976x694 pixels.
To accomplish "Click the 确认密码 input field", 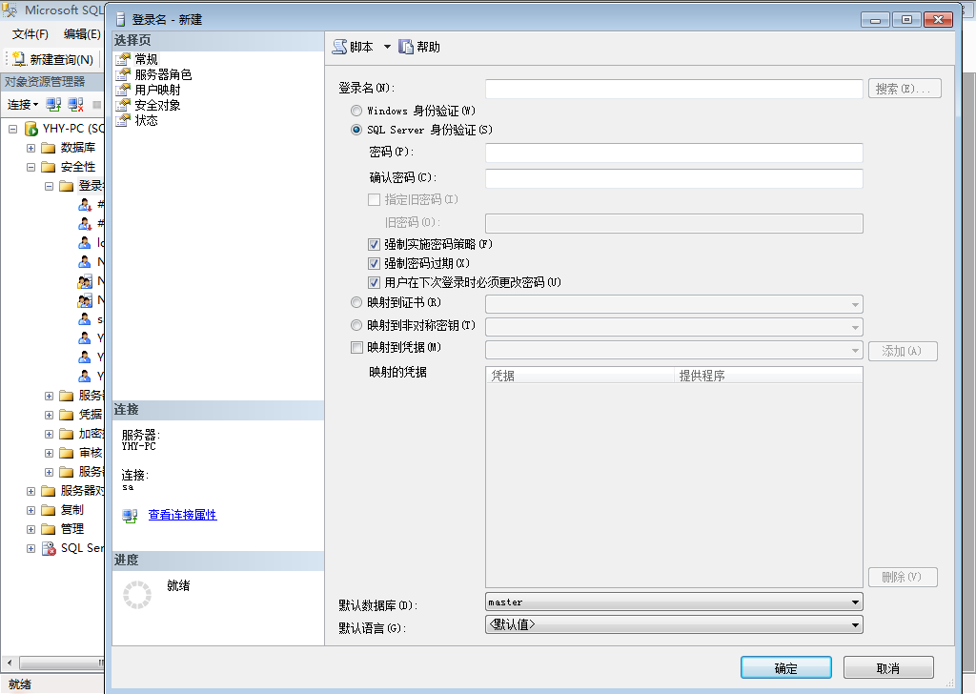I will coord(674,178).
